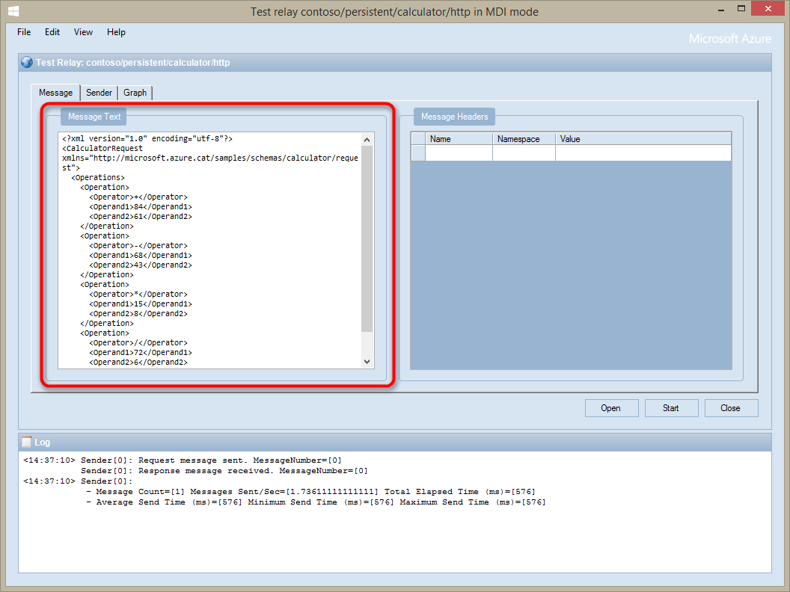Click the message text scroll down arrow
Image resolution: width=790 pixels, height=592 pixels.
367,362
